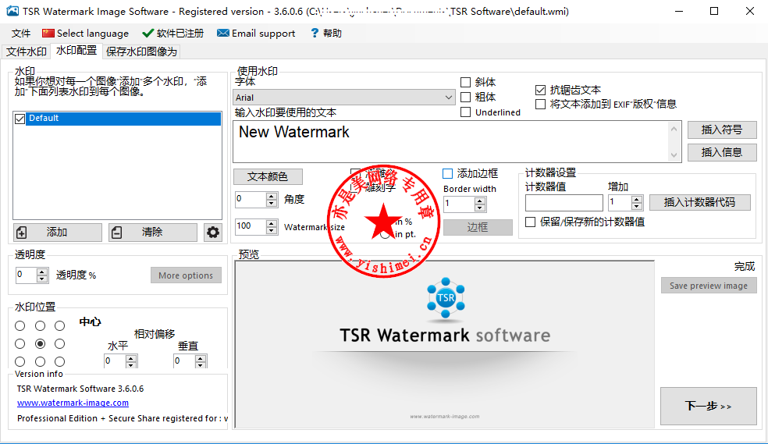This screenshot has width=768, height=444.
Task: Increase the Watermark size spinner
Action: [272, 223]
